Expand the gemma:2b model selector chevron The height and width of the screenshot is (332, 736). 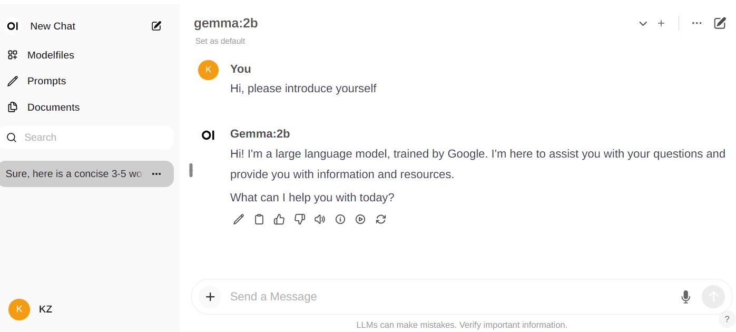coord(643,23)
